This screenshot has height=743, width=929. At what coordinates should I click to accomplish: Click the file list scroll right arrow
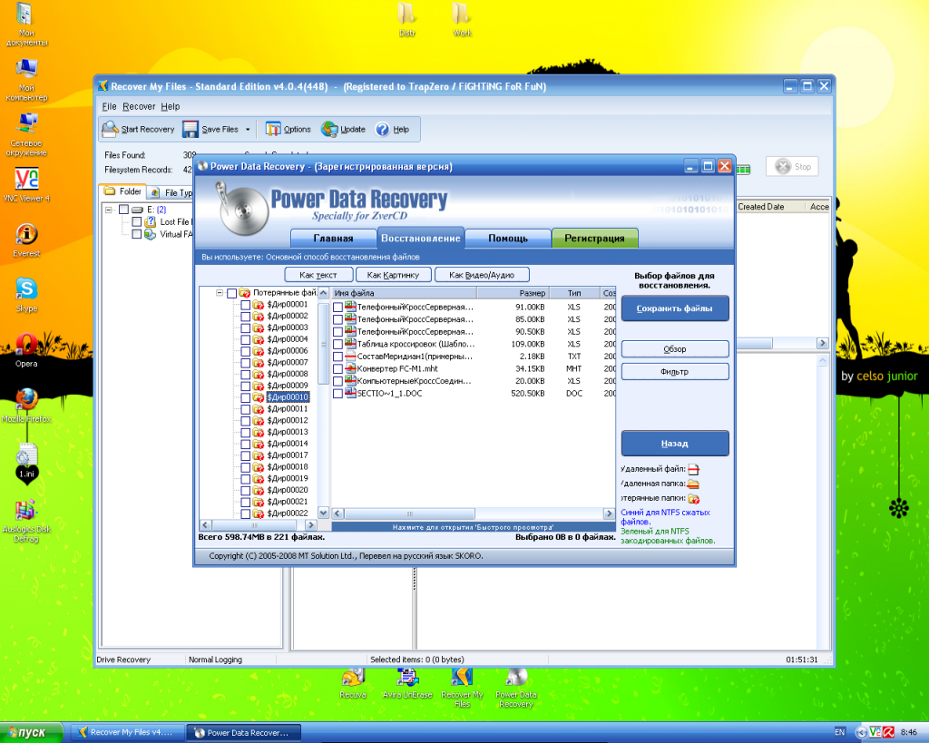click(609, 513)
